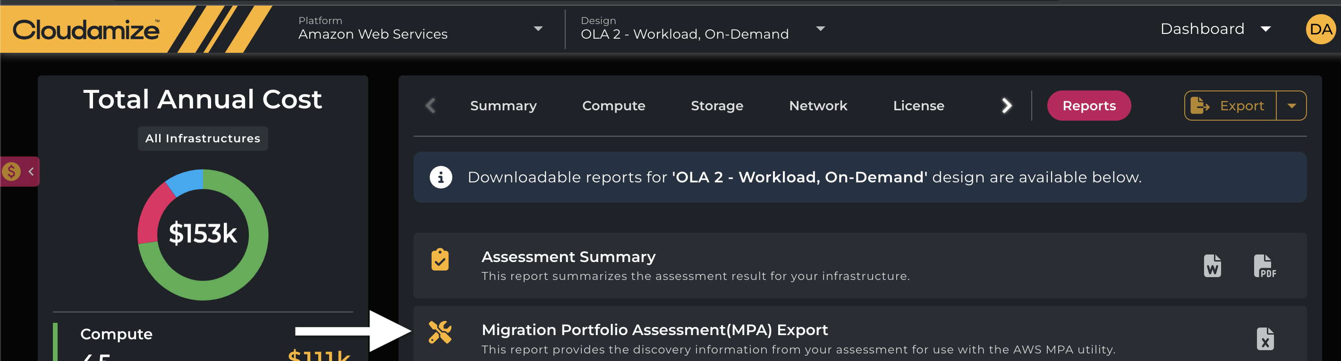Viewport: 1341px width, 361px height.
Task: Click the blue segment of cost donut
Action: point(186,181)
